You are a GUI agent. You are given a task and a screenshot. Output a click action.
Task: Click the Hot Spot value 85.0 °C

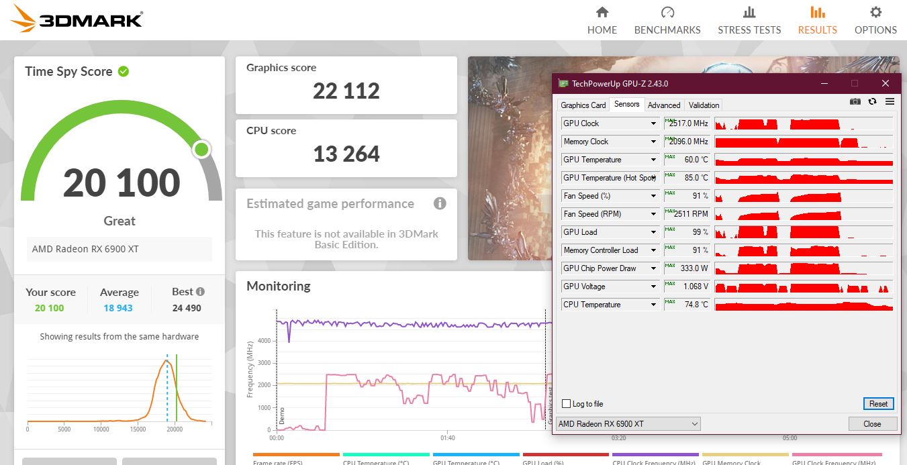tap(686, 178)
